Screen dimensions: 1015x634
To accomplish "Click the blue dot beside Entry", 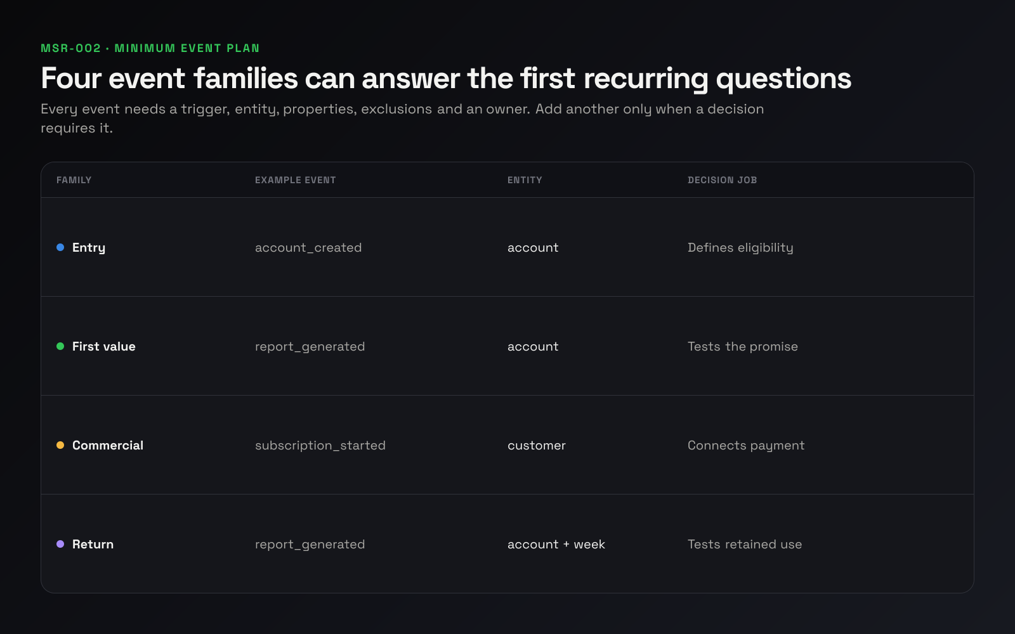I will coord(60,247).
